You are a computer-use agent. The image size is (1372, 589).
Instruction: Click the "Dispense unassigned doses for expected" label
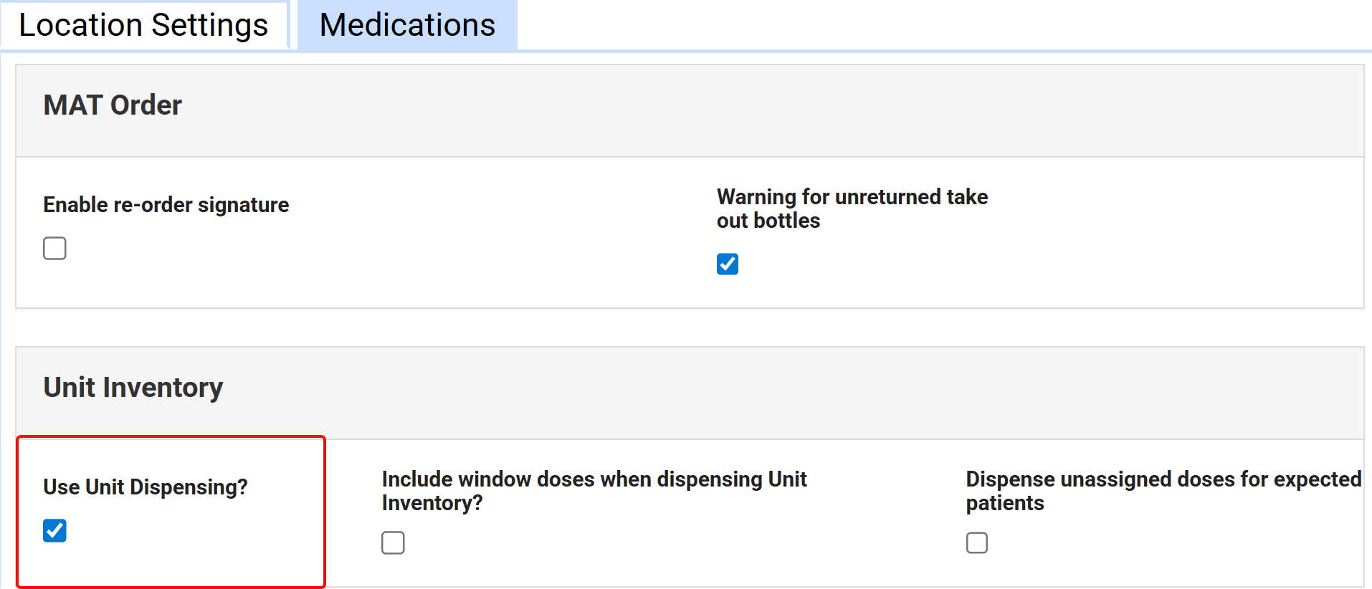coord(1163,479)
